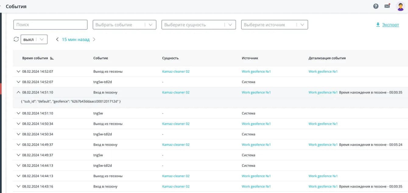Toggle sort icon on Время события column
This screenshot has height=193, width=408.
[x=52, y=58]
